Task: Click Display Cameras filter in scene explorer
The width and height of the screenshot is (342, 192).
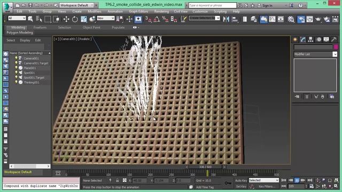Action: point(6,72)
